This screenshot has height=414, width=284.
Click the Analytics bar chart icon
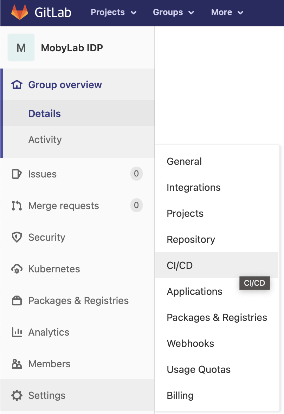[x=17, y=332]
